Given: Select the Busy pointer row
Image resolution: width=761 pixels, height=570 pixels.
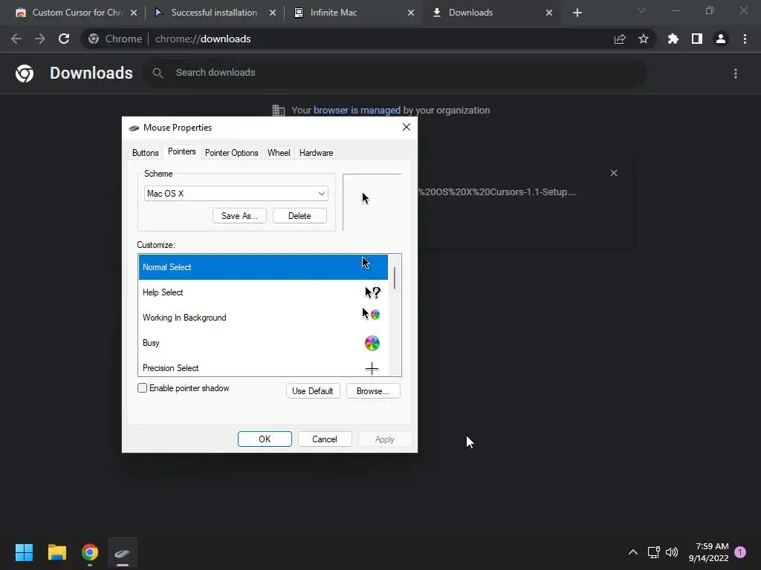Looking at the screenshot, I should 263,343.
